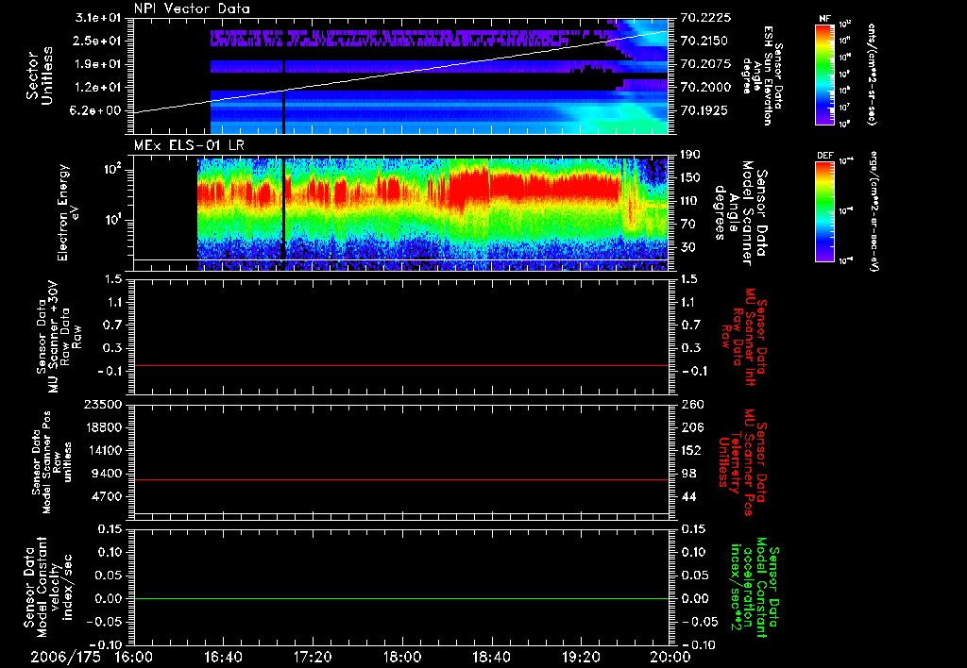Screen dimensions: 967x668
Task: Click the 23500 scanner position value
Action: tap(104, 405)
